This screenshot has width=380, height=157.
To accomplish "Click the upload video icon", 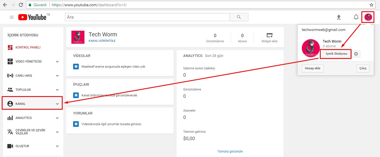I will (339, 17).
